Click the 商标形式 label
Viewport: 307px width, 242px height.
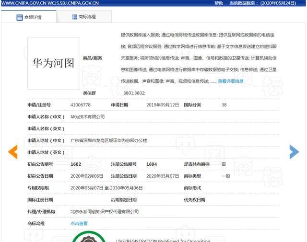coord(192,188)
